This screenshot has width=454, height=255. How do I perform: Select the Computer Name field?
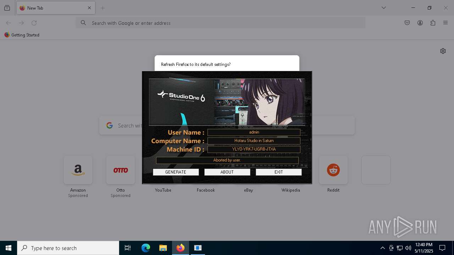[x=254, y=141]
